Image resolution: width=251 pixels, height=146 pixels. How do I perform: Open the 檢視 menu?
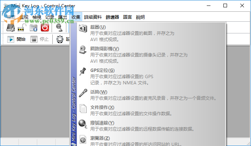(x=37, y=17)
